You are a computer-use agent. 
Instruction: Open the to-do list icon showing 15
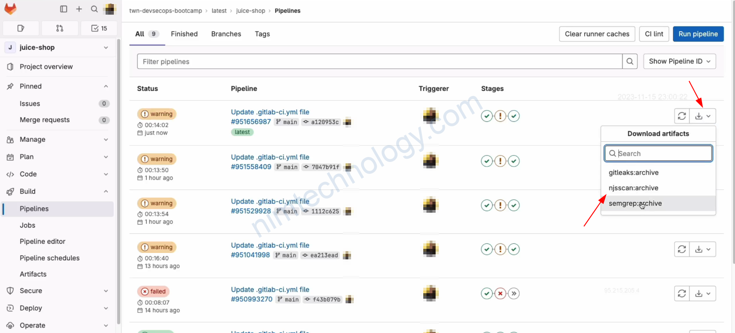[x=99, y=28]
